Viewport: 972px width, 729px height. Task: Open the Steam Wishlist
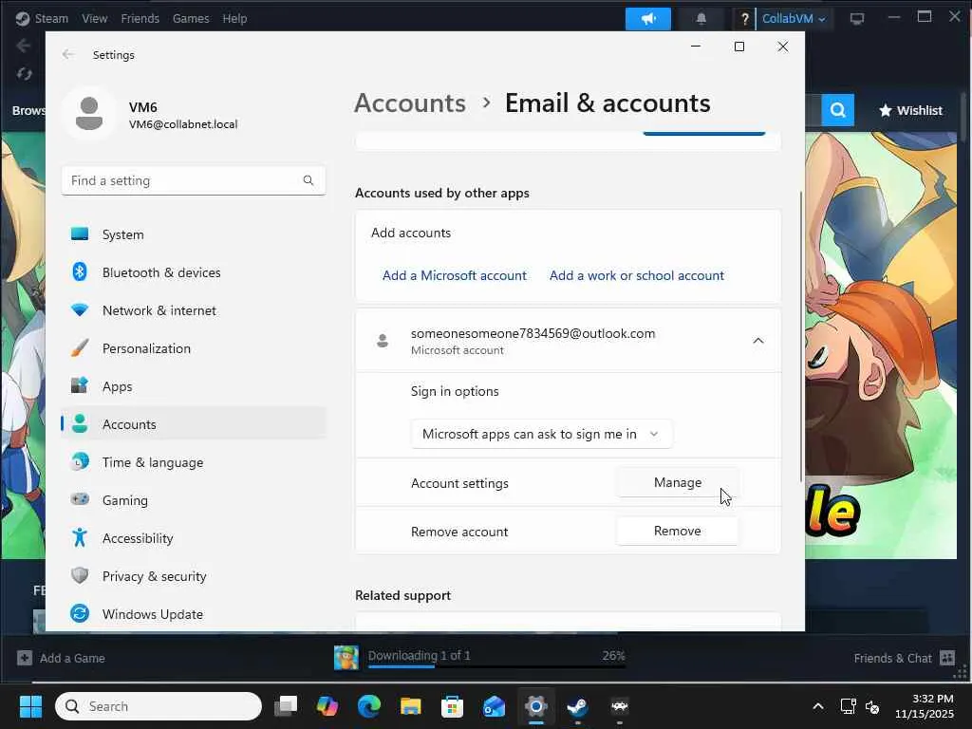coord(910,110)
